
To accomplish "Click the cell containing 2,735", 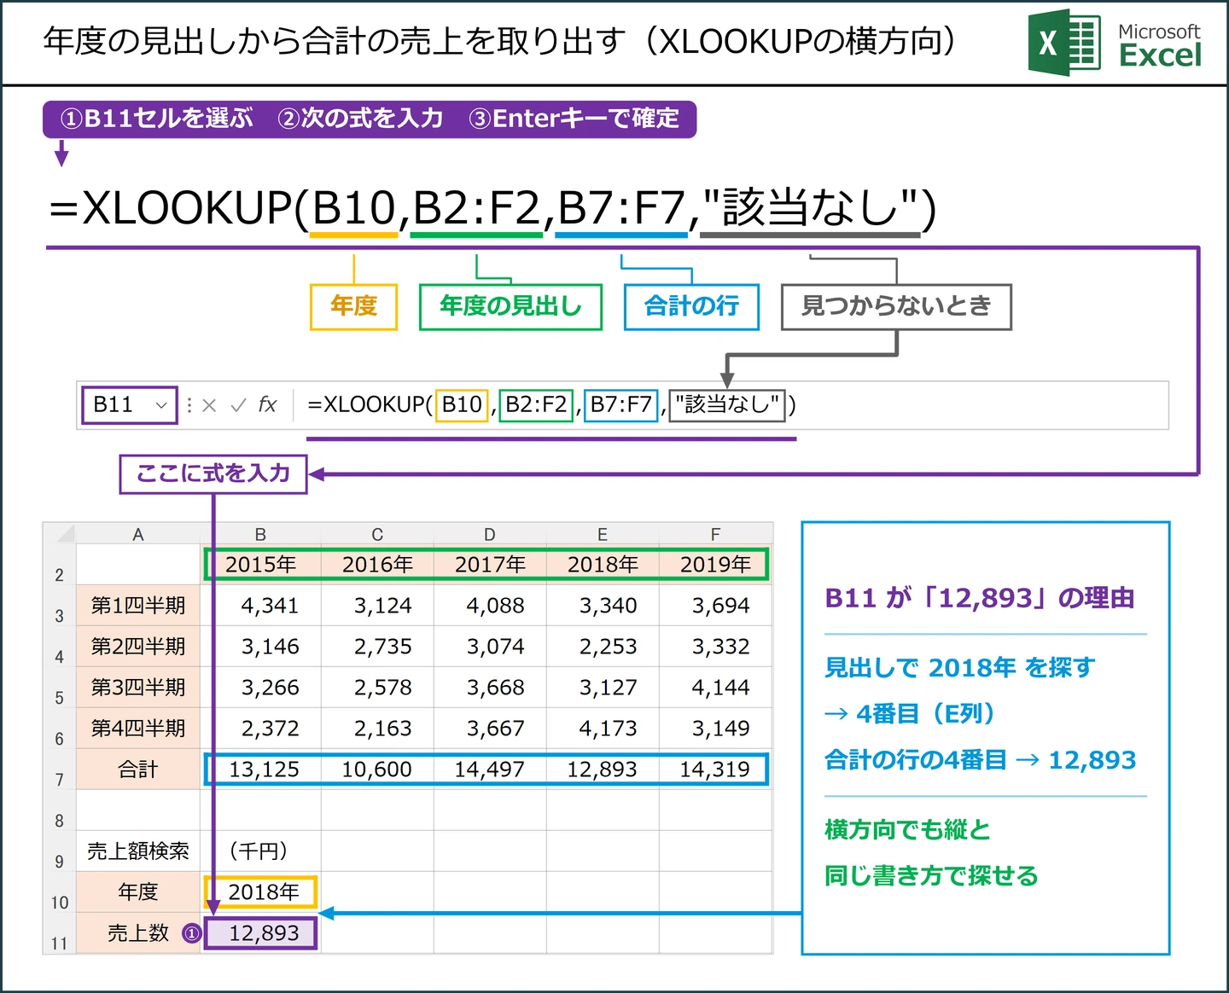I will (x=377, y=647).
